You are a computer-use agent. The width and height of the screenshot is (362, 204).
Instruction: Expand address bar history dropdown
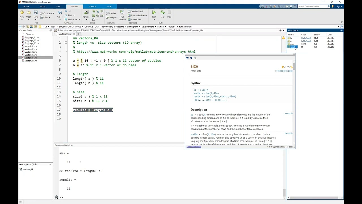pyautogui.click(x=338, y=27)
